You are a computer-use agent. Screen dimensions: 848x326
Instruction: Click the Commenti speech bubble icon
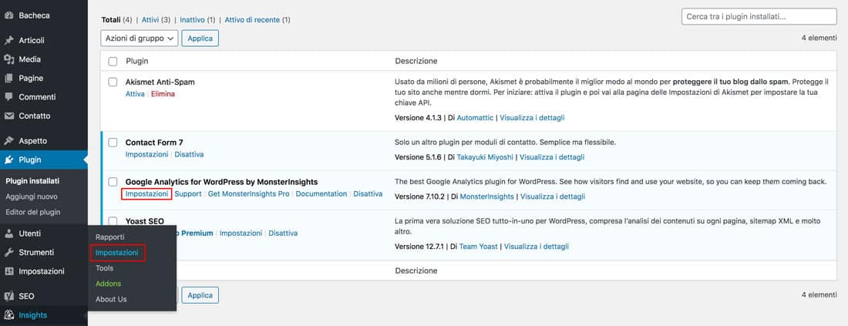8,97
